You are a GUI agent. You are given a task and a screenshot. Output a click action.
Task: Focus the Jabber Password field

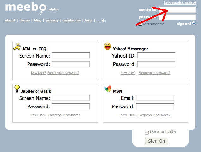[x=71, y=106]
